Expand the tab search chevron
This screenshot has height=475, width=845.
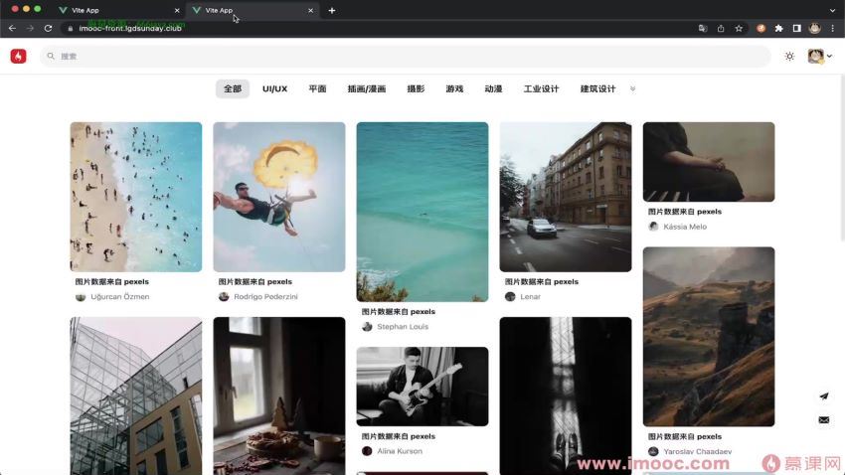(833, 10)
